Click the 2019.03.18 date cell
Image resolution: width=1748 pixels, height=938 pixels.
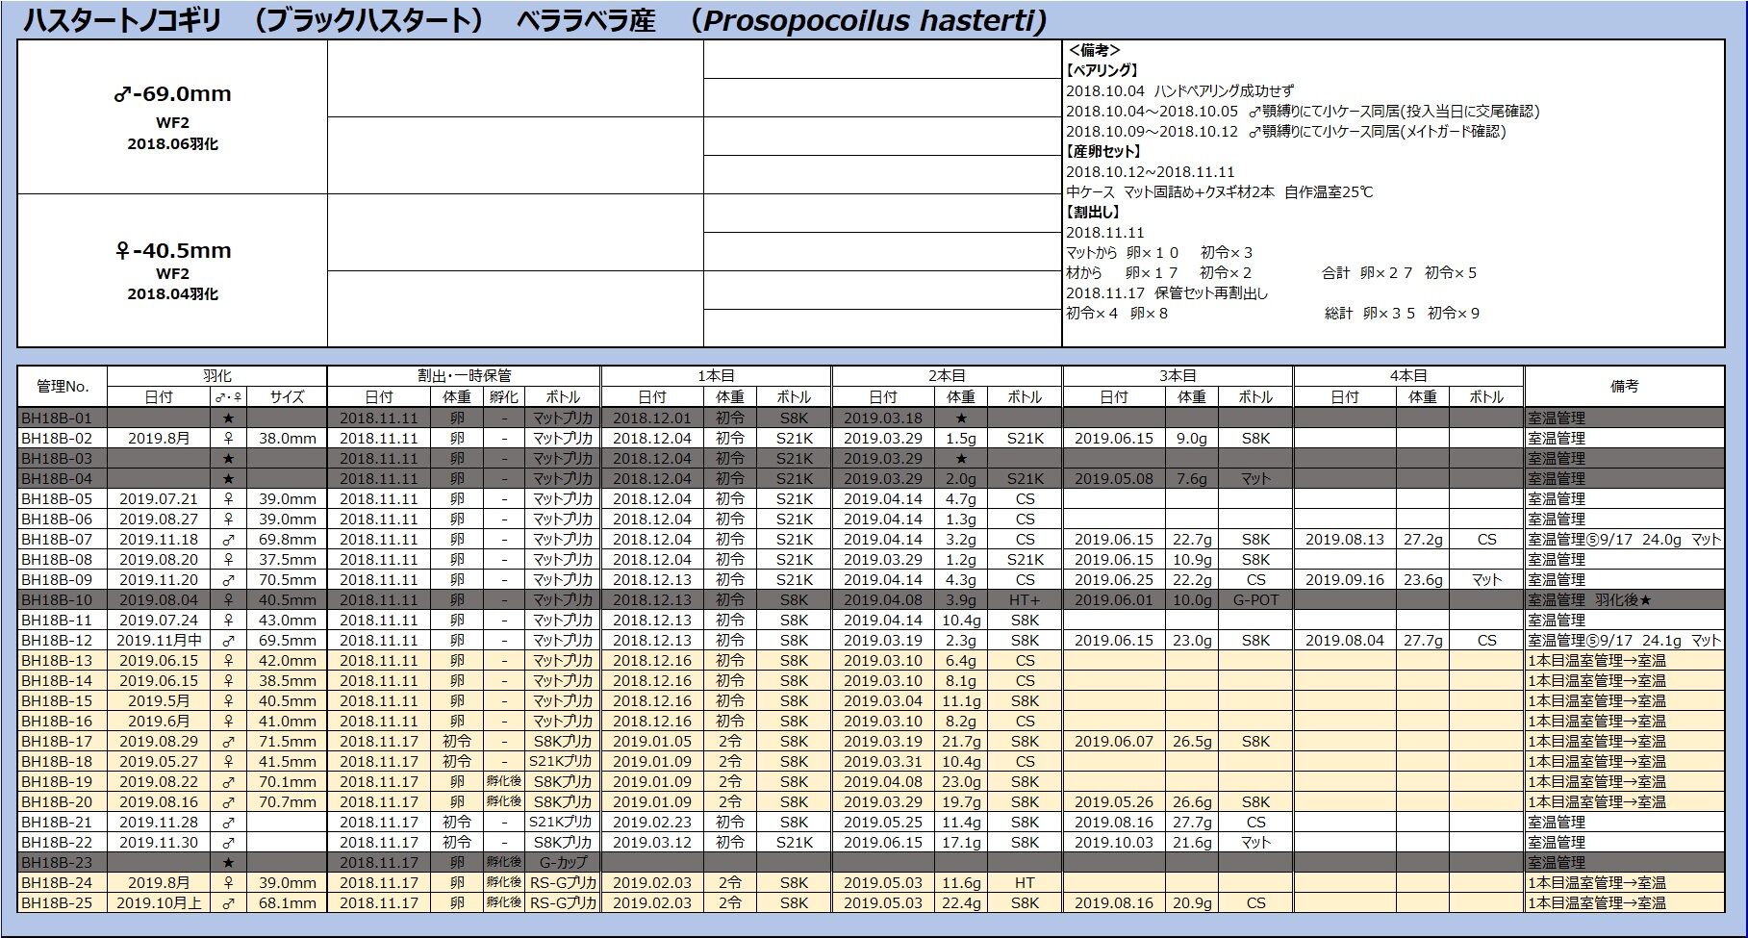tap(882, 418)
